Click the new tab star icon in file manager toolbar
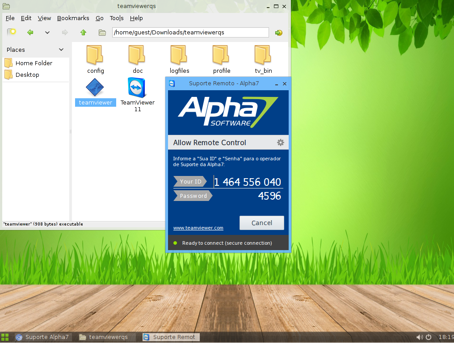Viewport: 454px width, 343px height. tap(12, 32)
